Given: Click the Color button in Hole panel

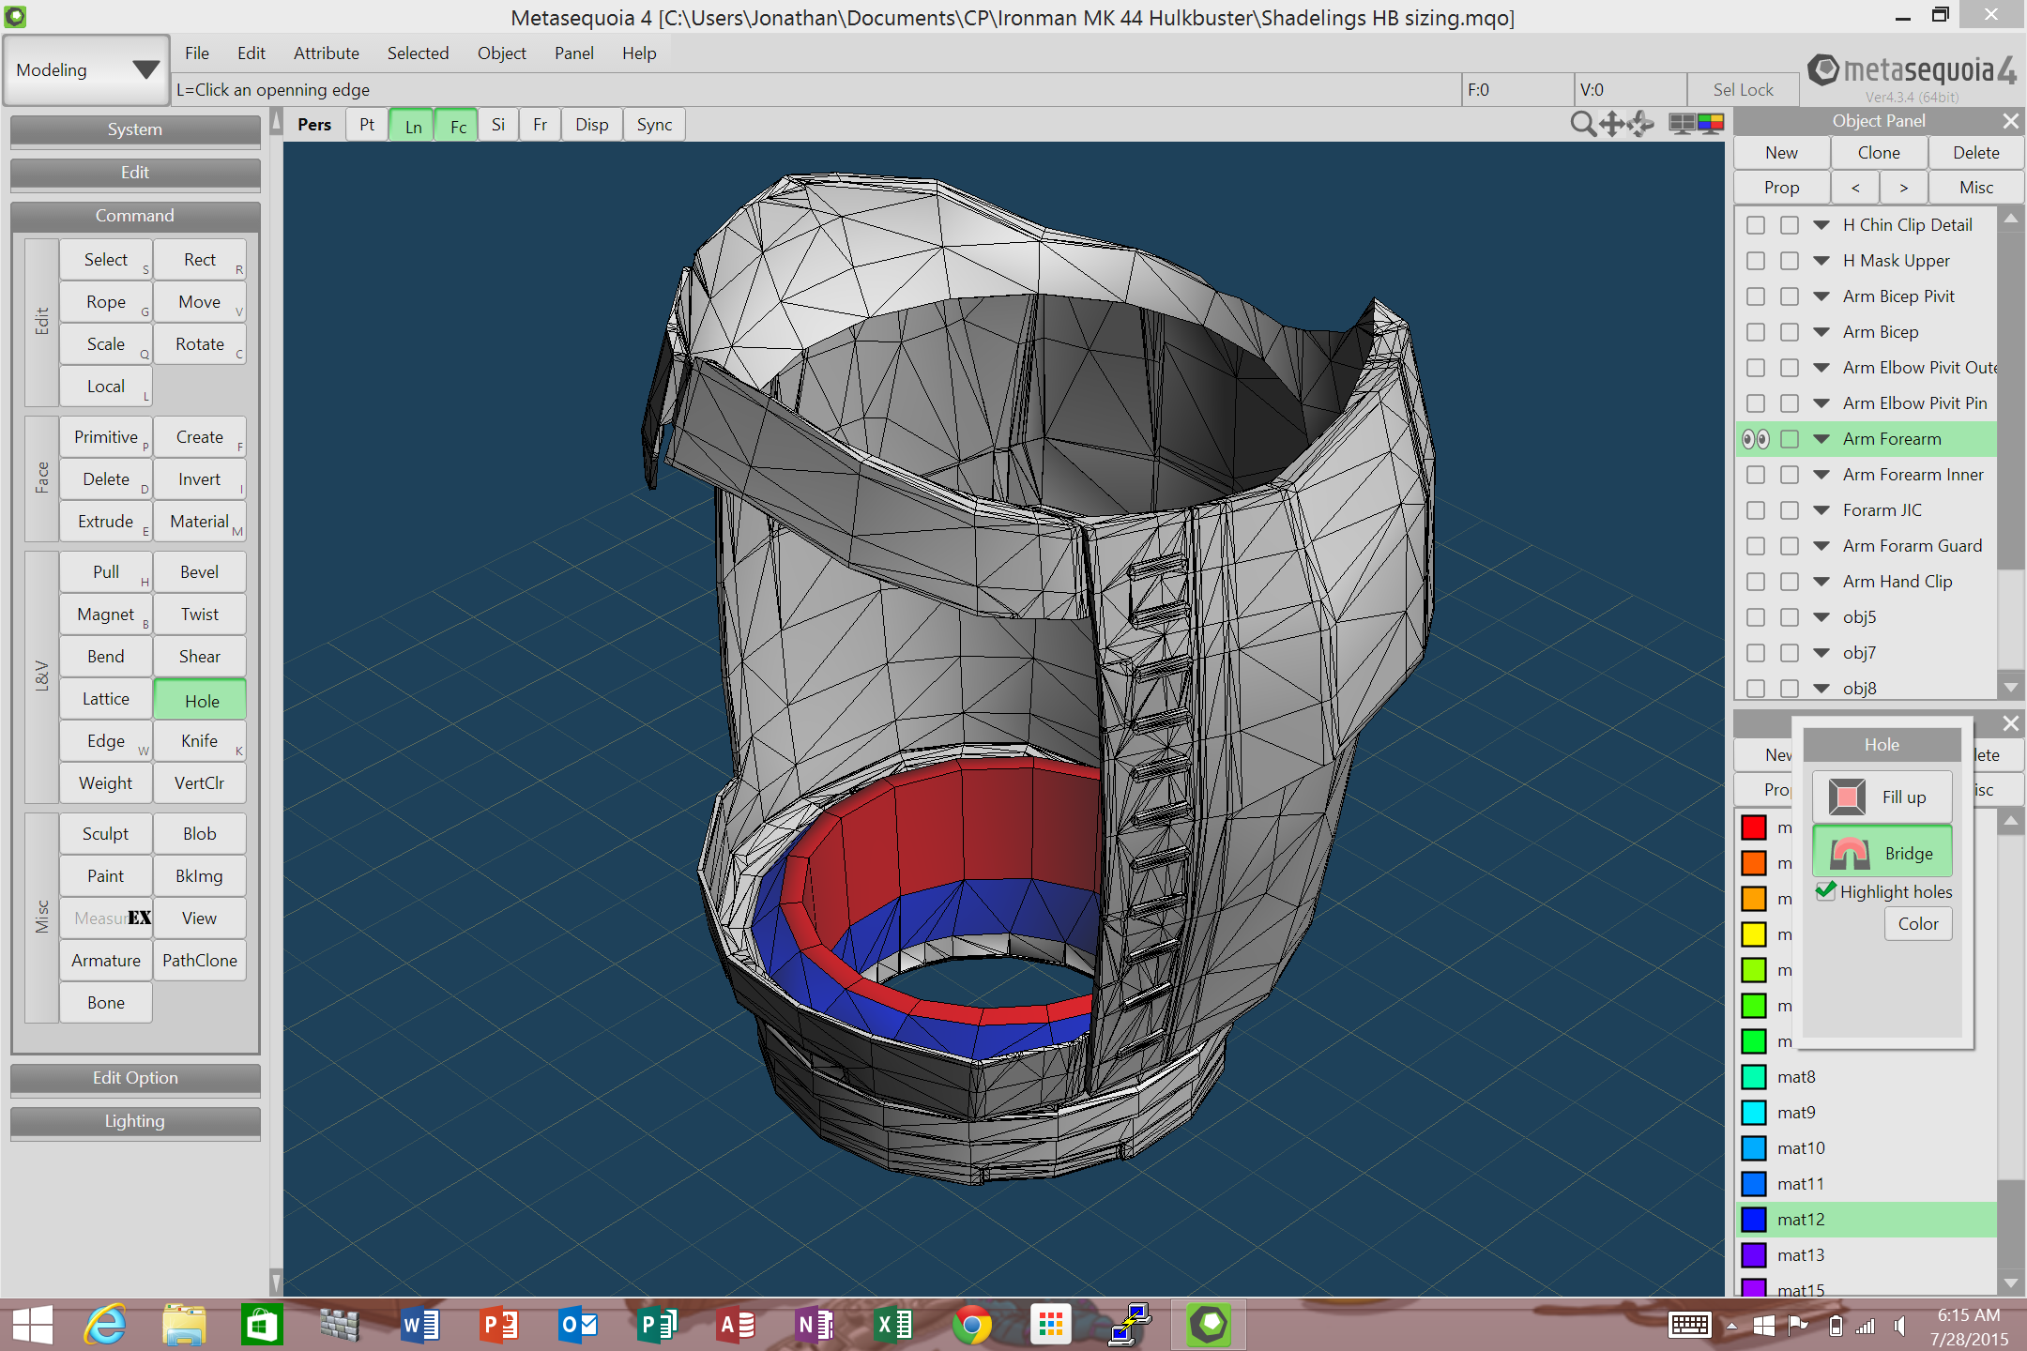Looking at the screenshot, I should [1918, 924].
